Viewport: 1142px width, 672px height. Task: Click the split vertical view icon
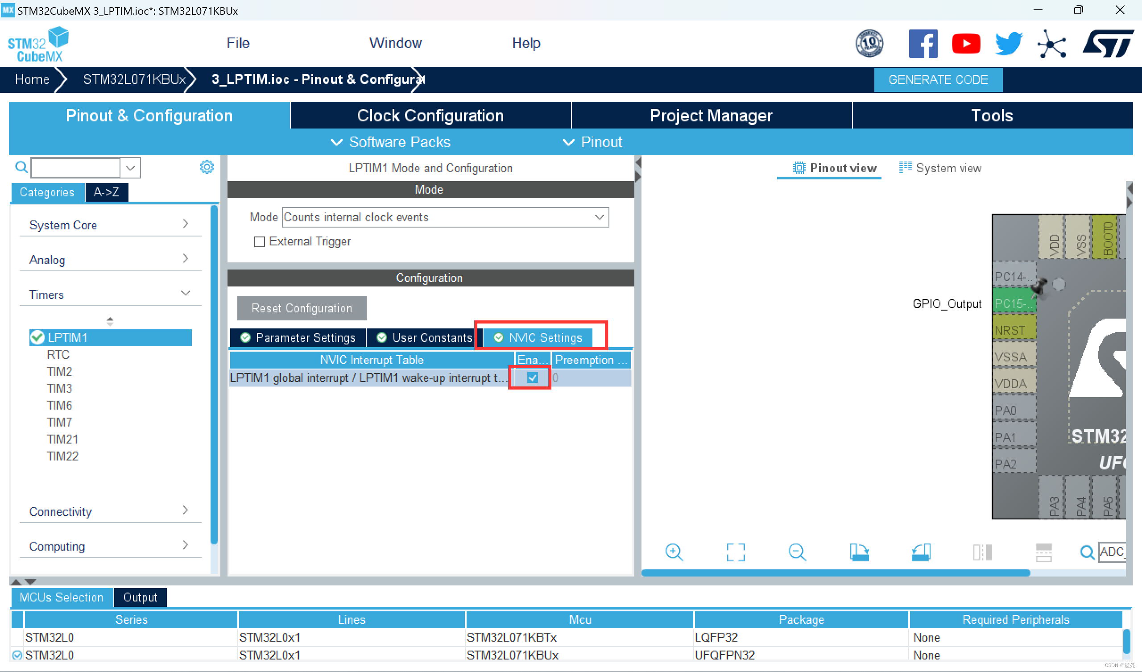pyautogui.click(x=982, y=552)
